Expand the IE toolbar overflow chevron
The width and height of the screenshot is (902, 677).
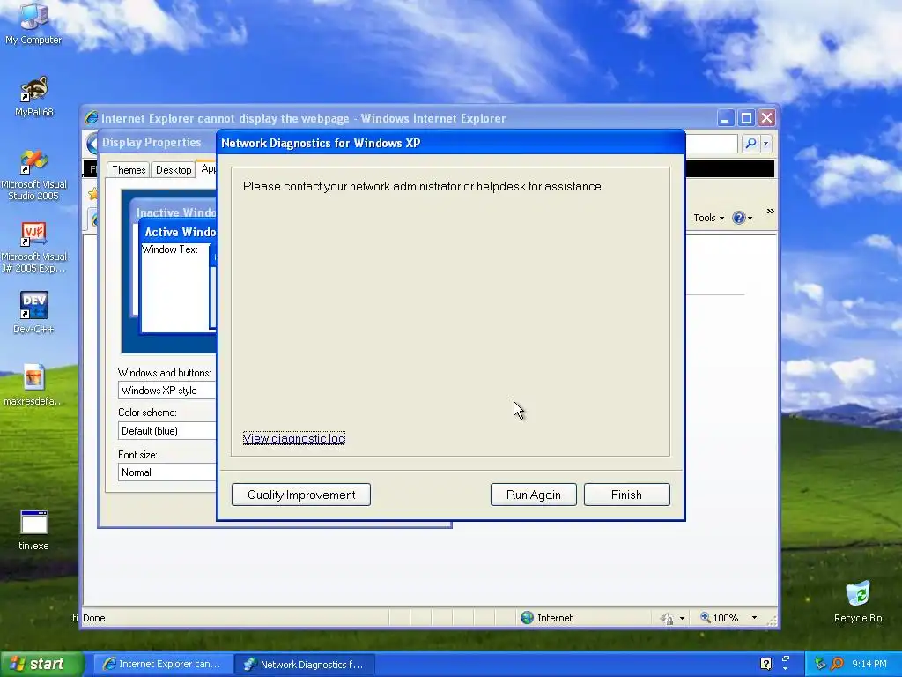[770, 212]
